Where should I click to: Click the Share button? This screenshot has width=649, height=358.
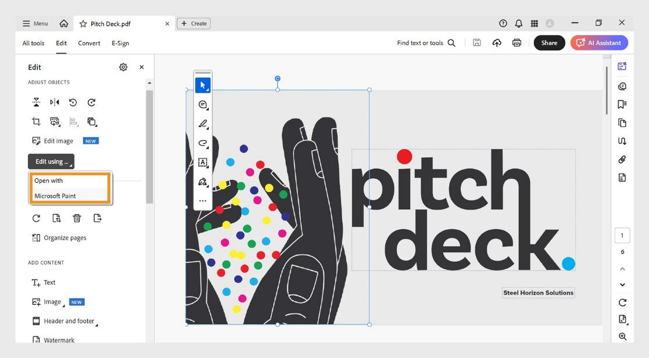tap(549, 42)
